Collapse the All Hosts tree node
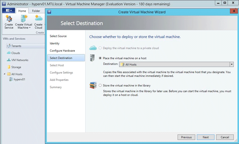 tap(4, 74)
